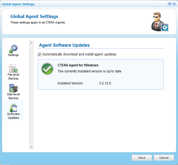This screenshot has width=178, height=165.
Task: Click the 'Agent Software Updates' heading
Action: [x=64, y=45]
